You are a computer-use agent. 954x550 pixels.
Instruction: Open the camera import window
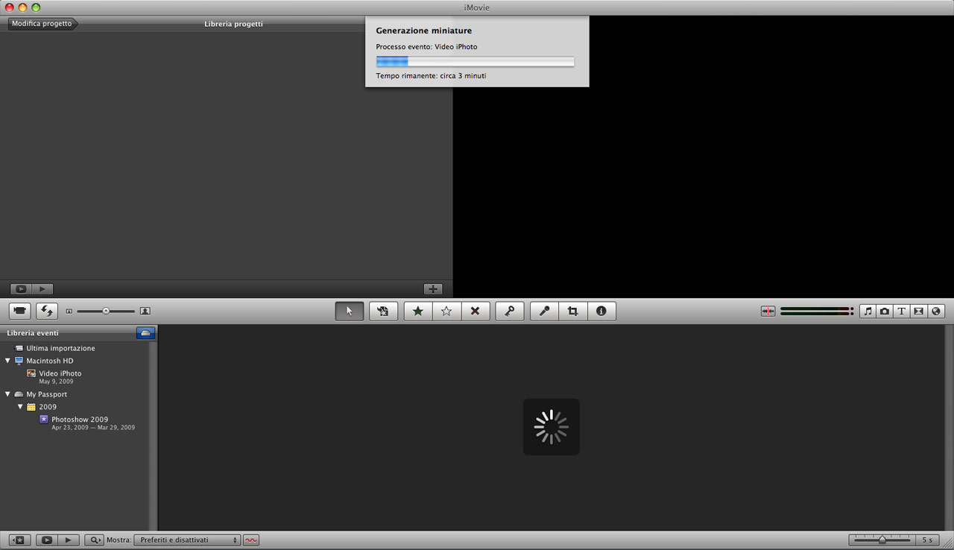(x=19, y=311)
